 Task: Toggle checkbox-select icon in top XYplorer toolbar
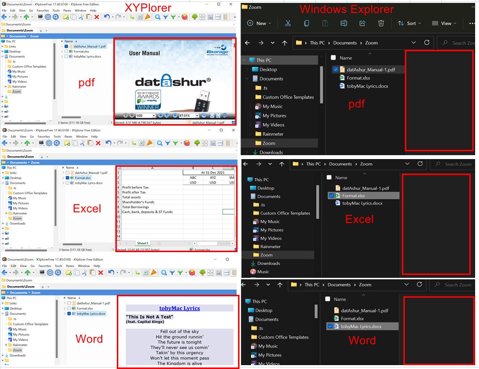coord(140,17)
